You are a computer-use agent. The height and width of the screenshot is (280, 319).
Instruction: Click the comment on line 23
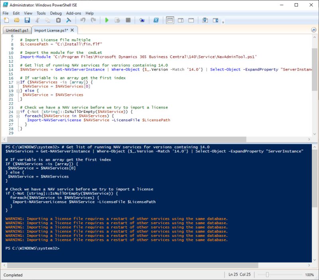coord(94,107)
